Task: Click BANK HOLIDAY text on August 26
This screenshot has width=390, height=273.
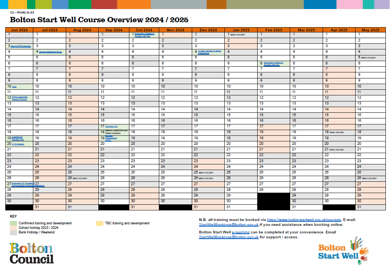Action: 80,178
